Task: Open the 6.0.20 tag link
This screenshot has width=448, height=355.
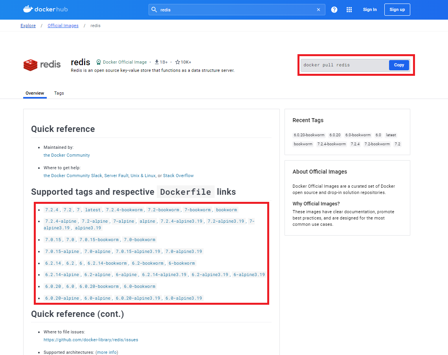Action: [x=53, y=286]
